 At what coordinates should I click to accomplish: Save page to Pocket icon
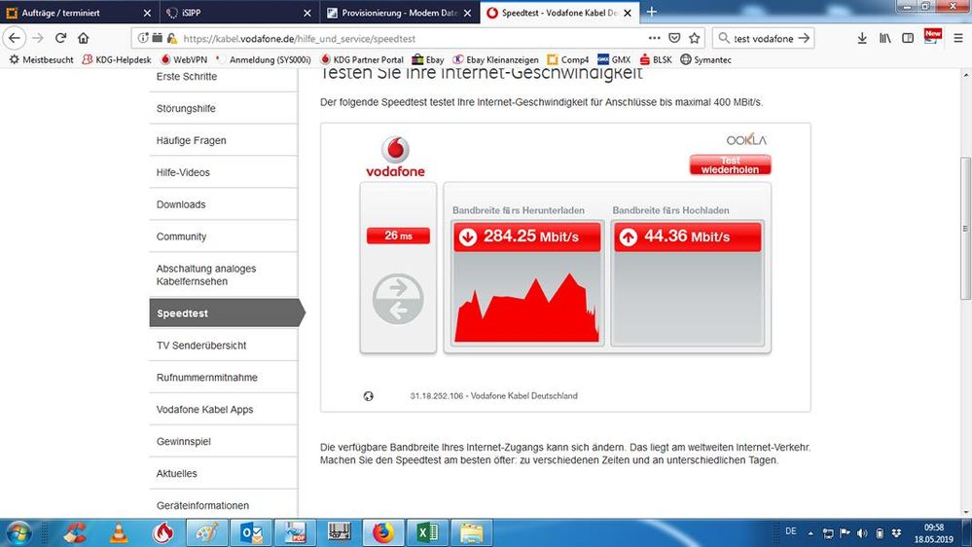pos(674,38)
